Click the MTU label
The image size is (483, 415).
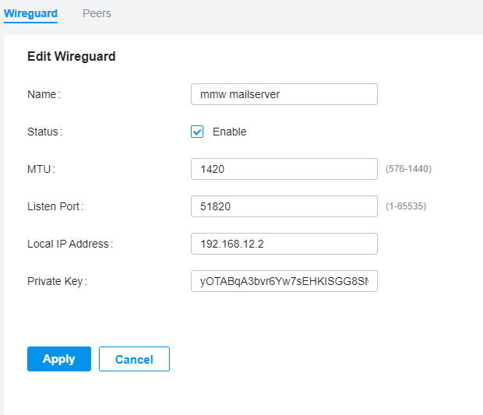41,169
